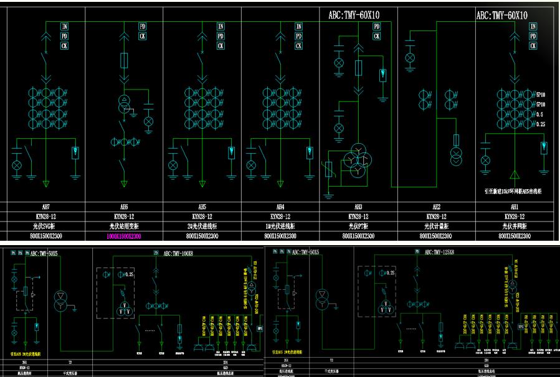This screenshot has height=377, width=560.
Task: Select the ABC:TMY-125X8 busbar label
Action: click(x=444, y=253)
